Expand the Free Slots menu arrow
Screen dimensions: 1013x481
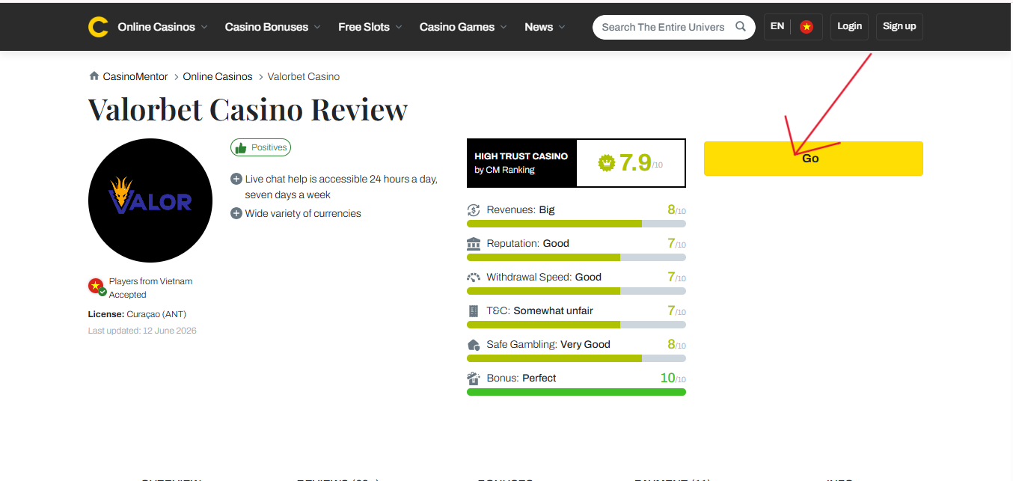point(399,27)
